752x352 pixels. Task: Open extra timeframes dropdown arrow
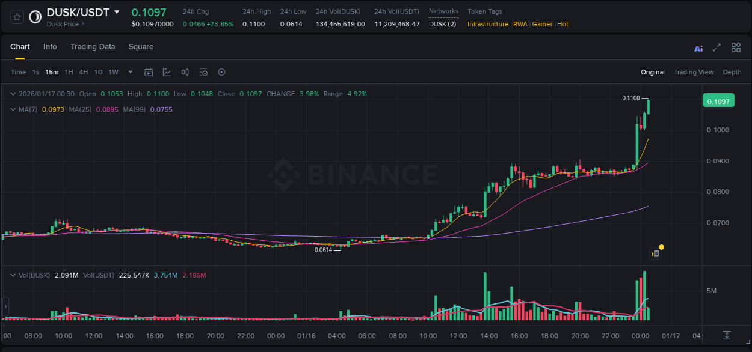[129, 72]
